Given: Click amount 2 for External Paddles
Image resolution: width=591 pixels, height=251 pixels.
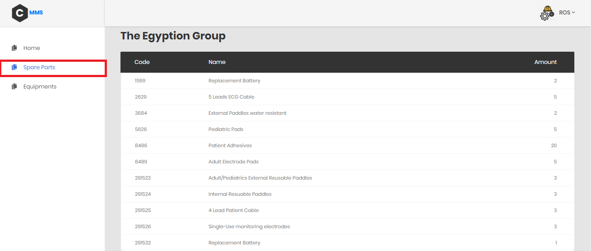Looking at the screenshot, I should click(556, 113).
